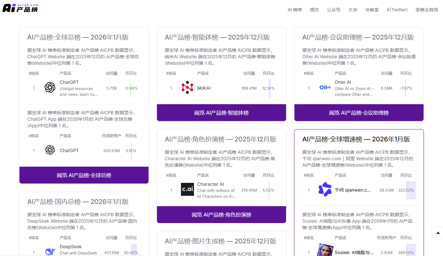Click the 12.14% monthly change value
Screen dimensions: 443x256
[x=269, y=88]
